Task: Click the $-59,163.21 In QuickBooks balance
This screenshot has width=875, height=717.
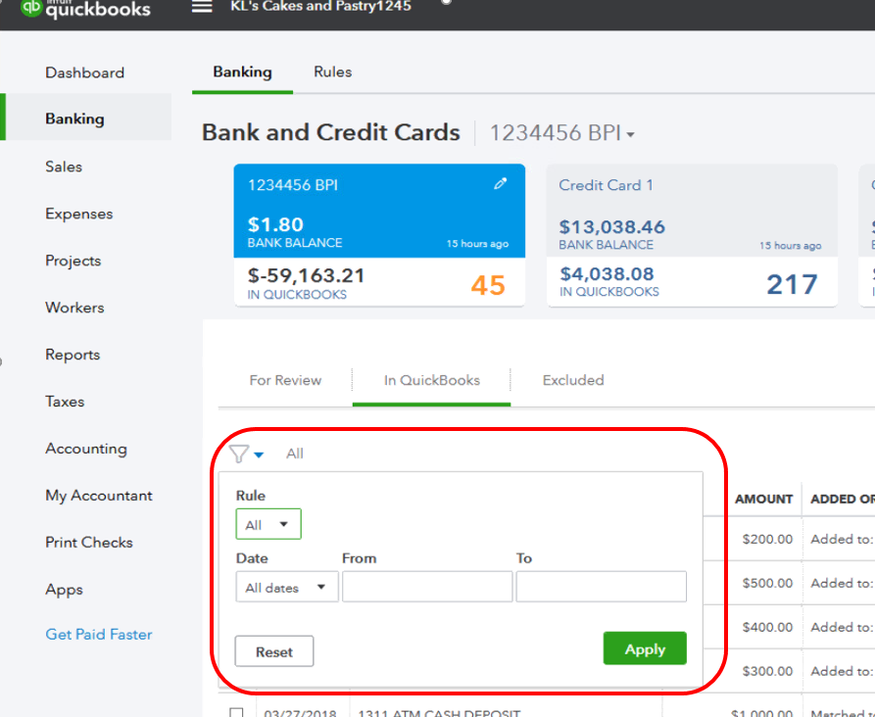Action: point(306,275)
